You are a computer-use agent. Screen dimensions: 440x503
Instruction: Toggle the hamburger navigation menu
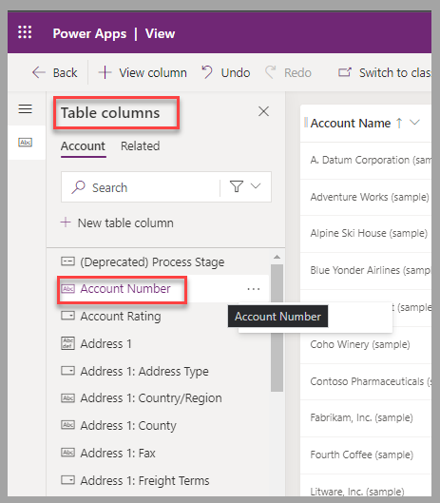pyautogui.click(x=25, y=108)
